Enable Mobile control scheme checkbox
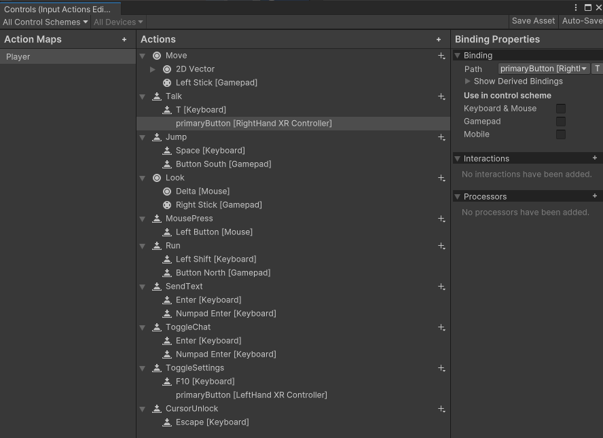 [561, 134]
